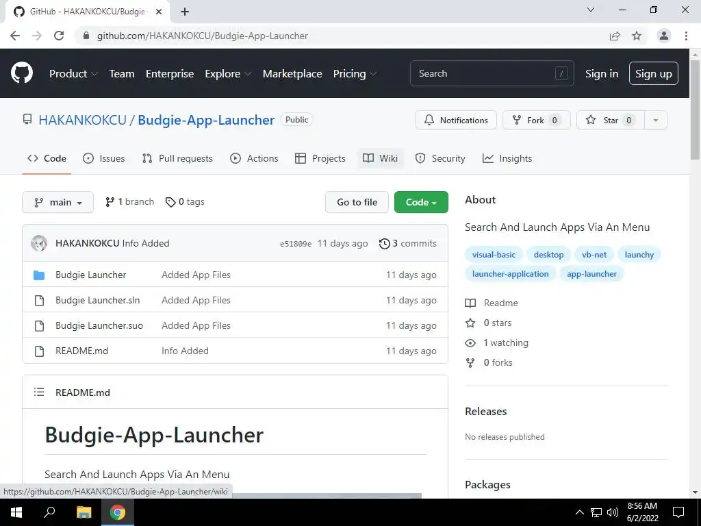
Task: Click the network tray icon
Action: point(596,512)
